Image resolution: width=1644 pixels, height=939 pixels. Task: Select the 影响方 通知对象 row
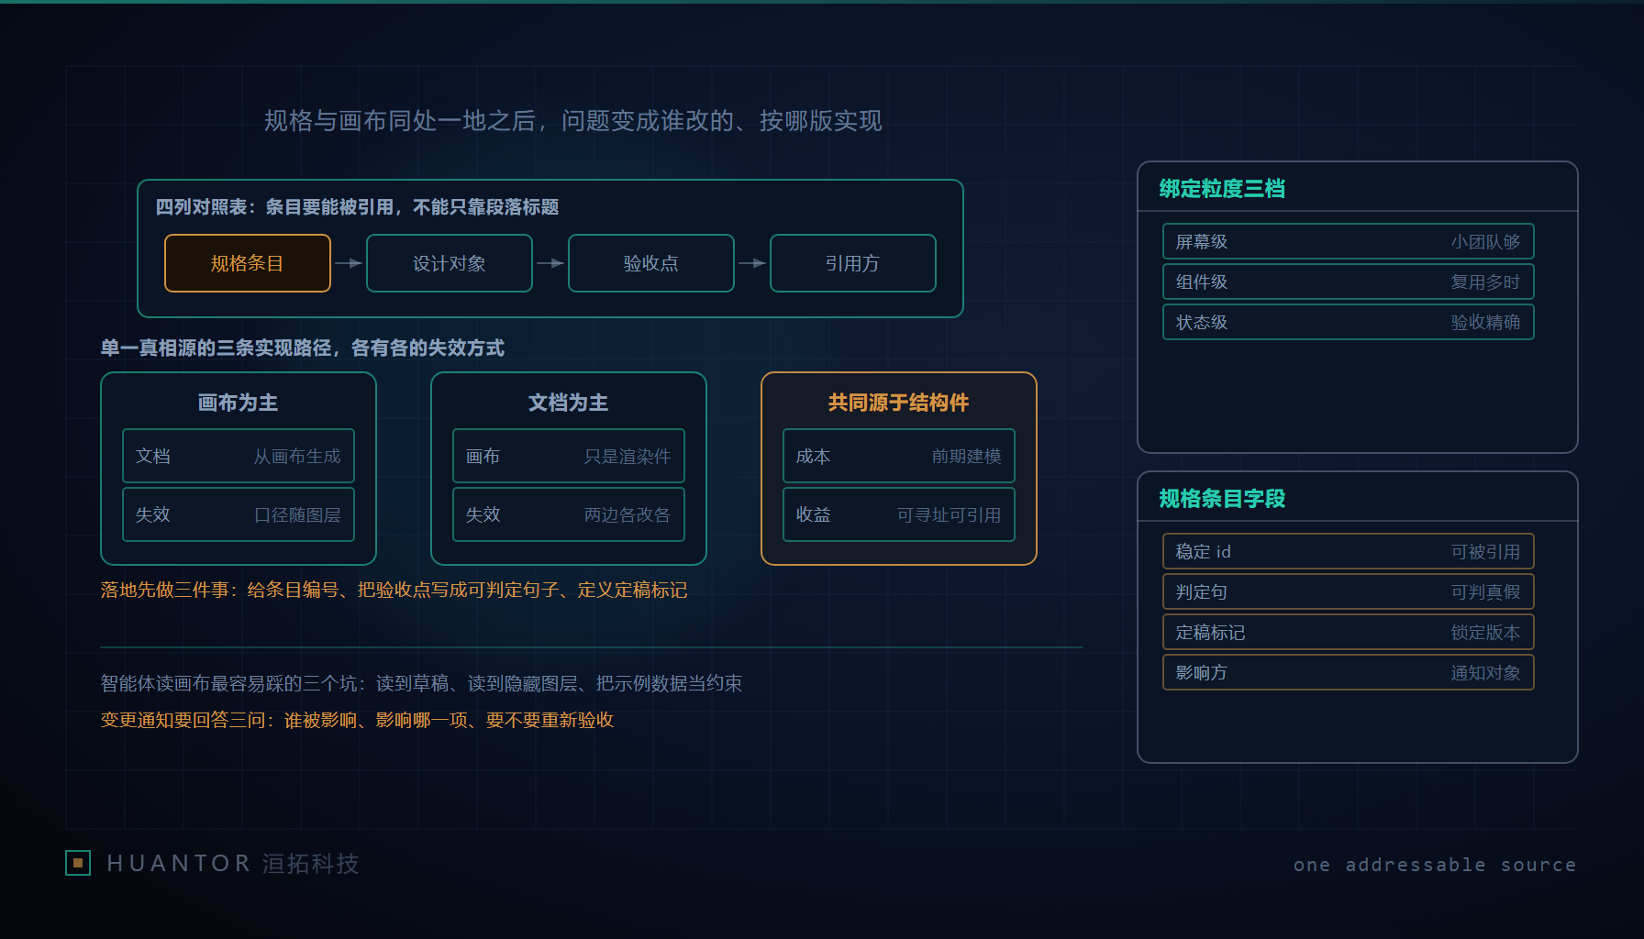[1349, 672]
